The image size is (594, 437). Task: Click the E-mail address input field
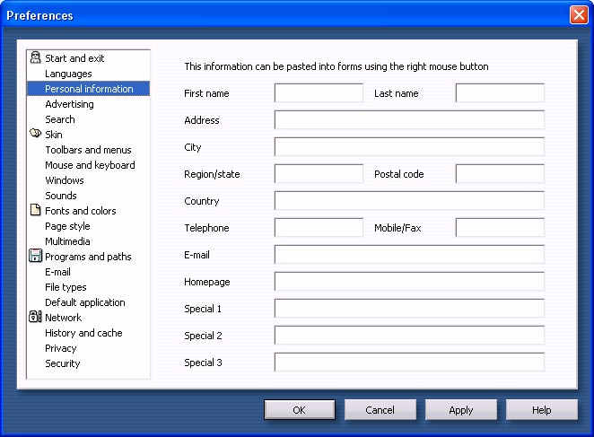click(409, 254)
